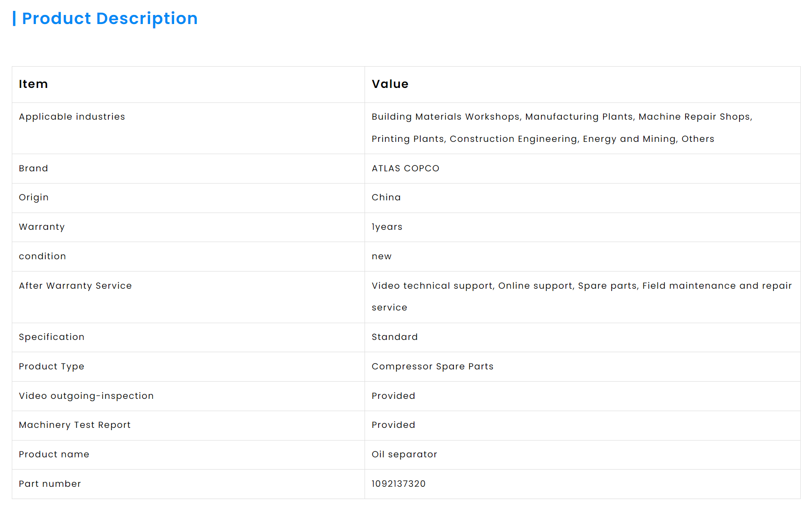Click the ATLAS COPCO brand value
Screen dimensions: 808x509
(x=405, y=169)
